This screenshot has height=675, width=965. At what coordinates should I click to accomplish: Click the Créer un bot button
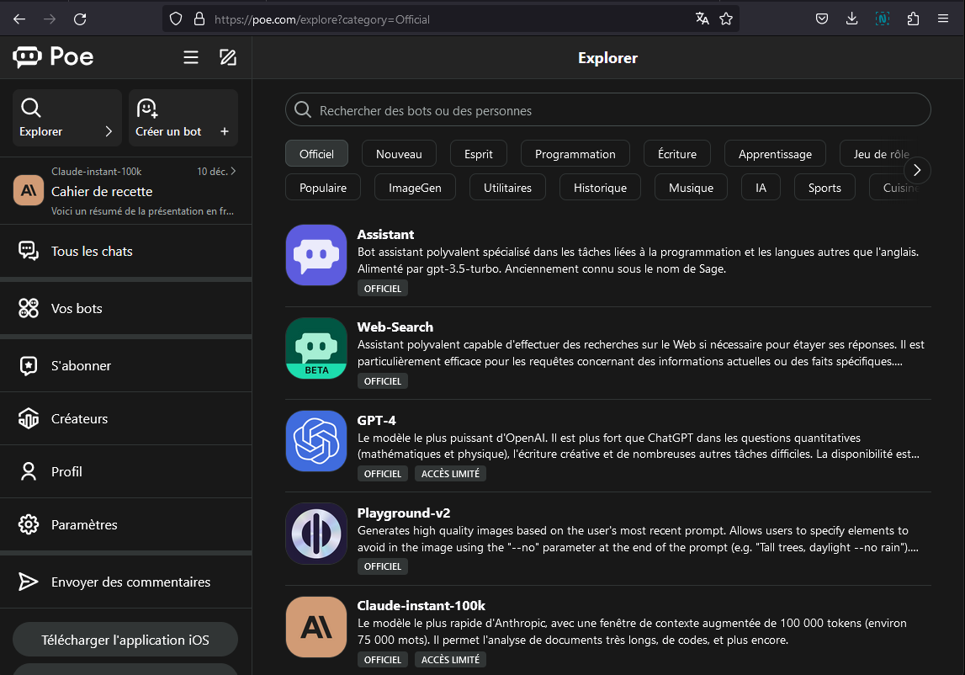(x=183, y=118)
